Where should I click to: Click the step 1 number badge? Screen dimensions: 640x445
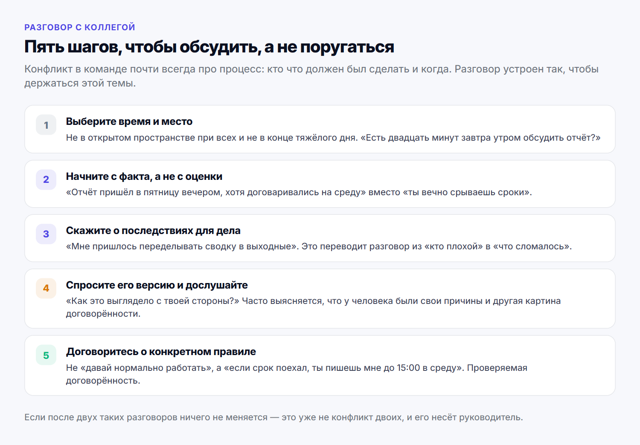[46, 125]
